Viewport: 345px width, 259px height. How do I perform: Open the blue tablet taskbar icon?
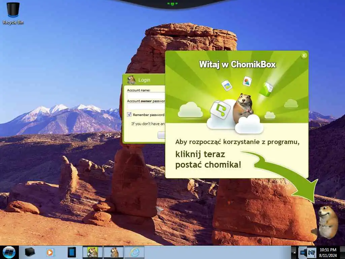click(72, 252)
